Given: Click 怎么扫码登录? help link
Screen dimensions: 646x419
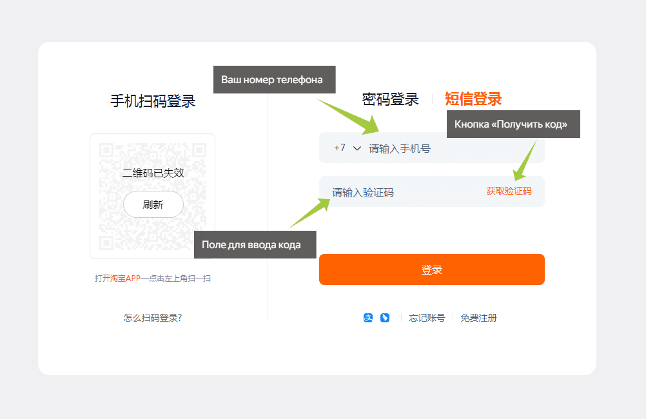Looking at the screenshot, I should click(x=152, y=318).
